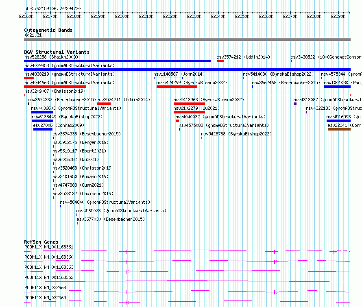Screen dimensions: 362x307
Task: Open nsv4565073 gnomAD variant label
Action: click(121, 211)
